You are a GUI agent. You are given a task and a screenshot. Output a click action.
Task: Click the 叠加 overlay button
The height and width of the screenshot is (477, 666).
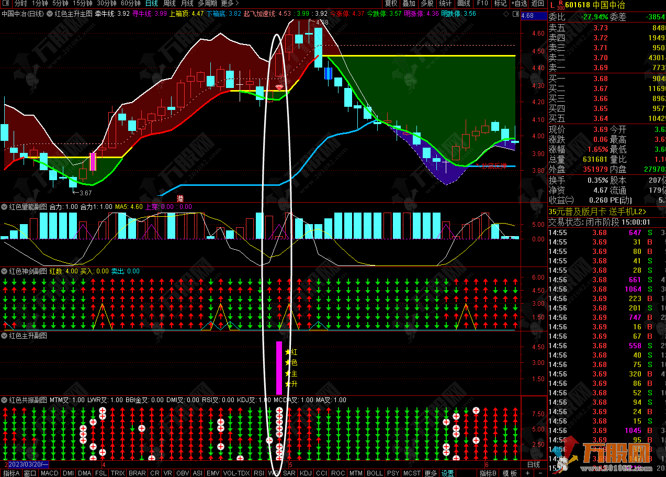pos(409,3)
